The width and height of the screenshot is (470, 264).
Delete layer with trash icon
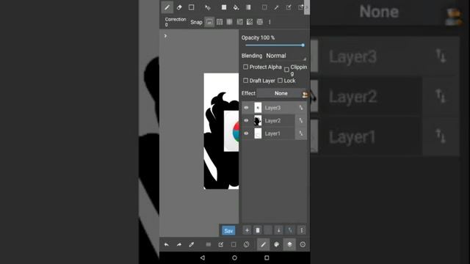click(258, 230)
